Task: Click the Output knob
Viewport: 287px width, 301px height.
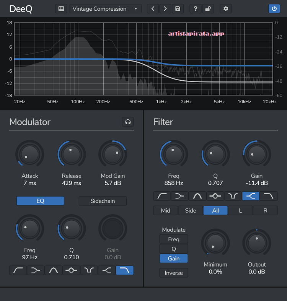Action: (257, 243)
